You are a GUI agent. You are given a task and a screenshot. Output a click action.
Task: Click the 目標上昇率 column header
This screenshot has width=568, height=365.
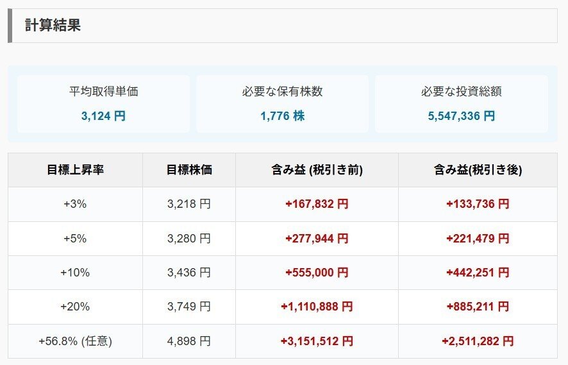pos(75,170)
